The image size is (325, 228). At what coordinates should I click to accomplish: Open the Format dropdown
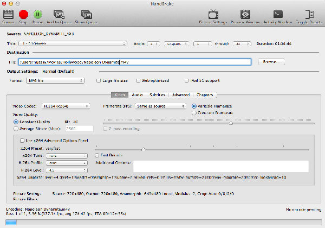(x=55, y=80)
